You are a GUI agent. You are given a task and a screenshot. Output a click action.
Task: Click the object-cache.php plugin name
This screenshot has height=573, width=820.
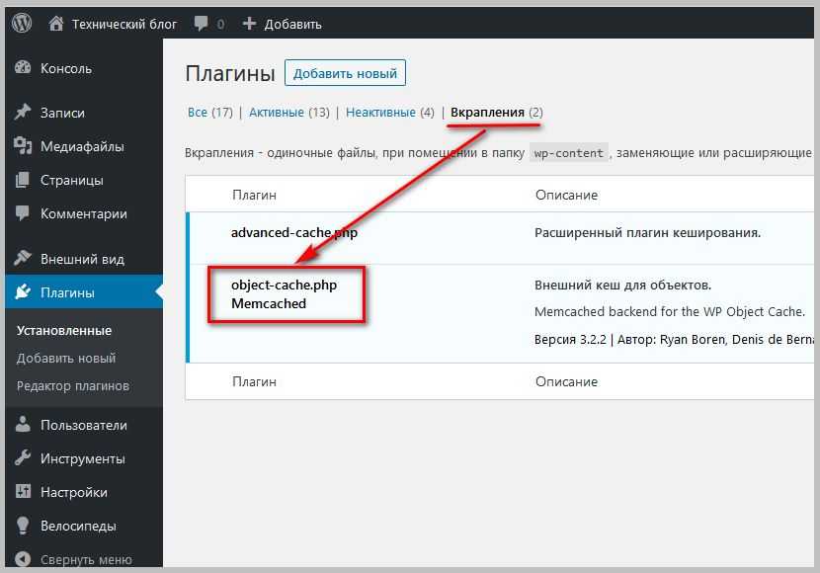point(284,285)
